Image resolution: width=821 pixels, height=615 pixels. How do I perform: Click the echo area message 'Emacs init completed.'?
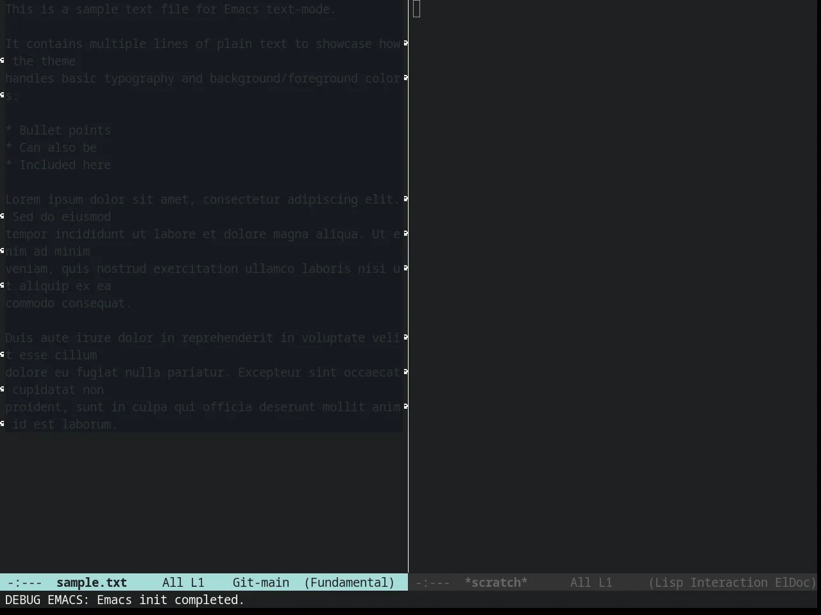(x=171, y=600)
